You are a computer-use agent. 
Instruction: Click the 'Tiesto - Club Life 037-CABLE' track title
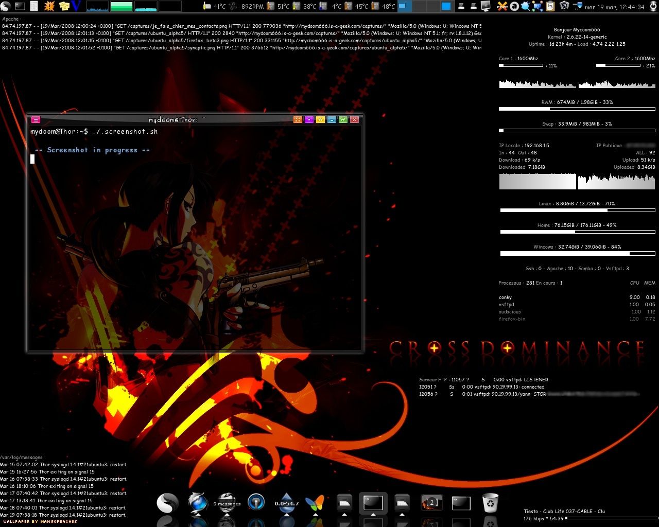(x=558, y=512)
